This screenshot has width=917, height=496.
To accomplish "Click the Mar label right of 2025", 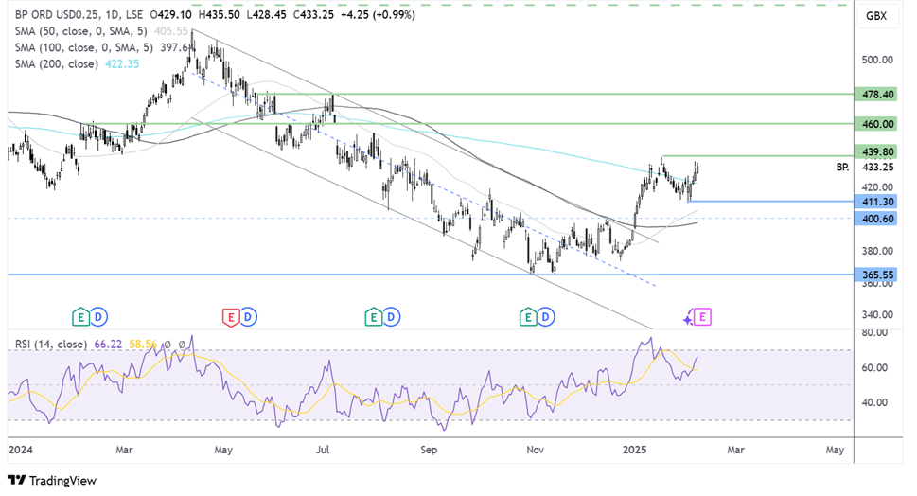I will click(735, 450).
